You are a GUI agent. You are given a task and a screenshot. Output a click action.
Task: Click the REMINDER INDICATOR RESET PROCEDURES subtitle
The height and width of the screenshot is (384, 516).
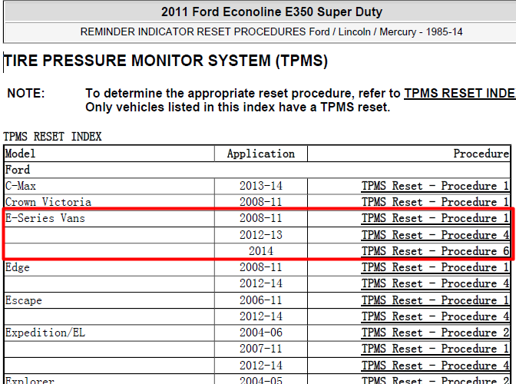pos(272,32)
